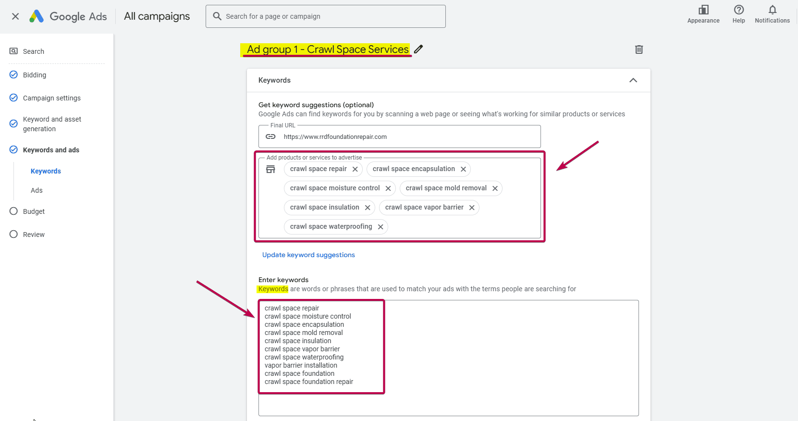Go to the Review step

point(34,235)
